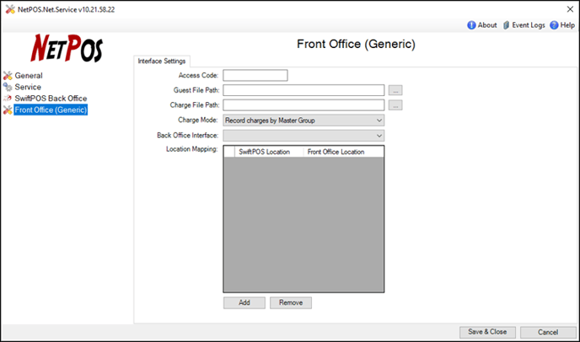Open the Back Office Interface dropdown
Screen dimensions: 580x342
[303, 136]
